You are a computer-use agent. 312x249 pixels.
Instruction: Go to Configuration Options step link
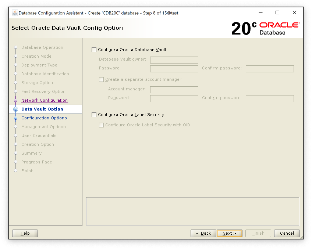click(44, 118)
